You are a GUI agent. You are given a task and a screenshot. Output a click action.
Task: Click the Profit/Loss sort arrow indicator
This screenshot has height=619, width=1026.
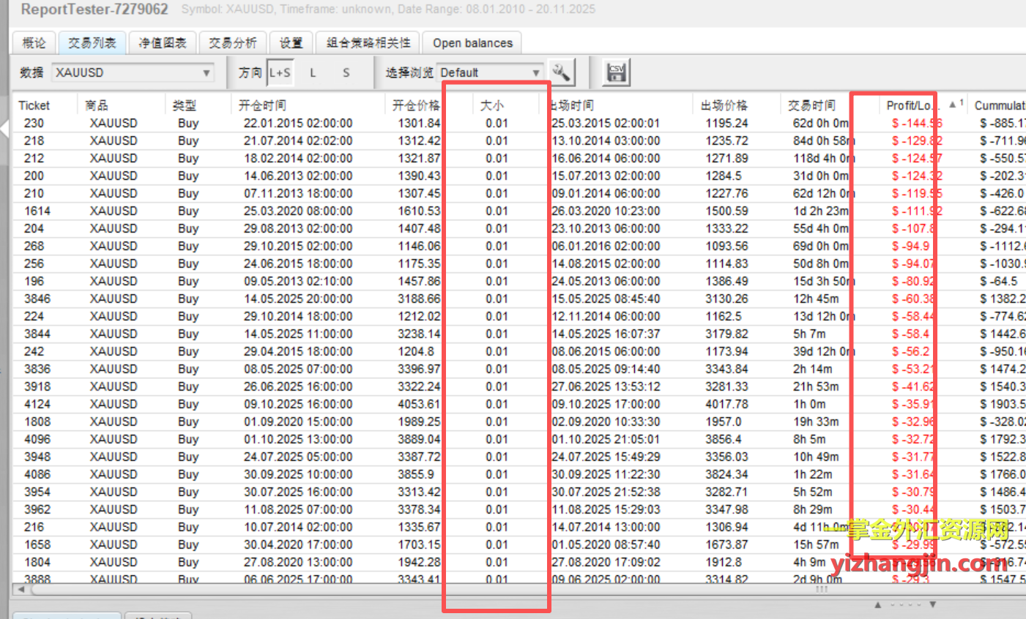coord(953,105)
